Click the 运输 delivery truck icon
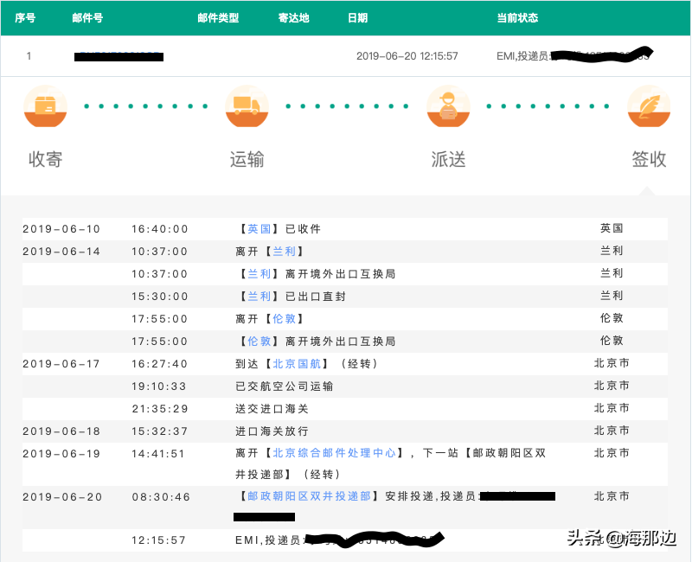 pos(247,105)
